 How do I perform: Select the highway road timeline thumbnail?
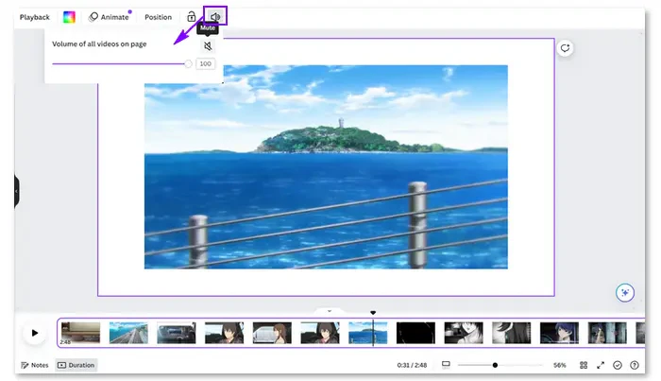(128, 333)
